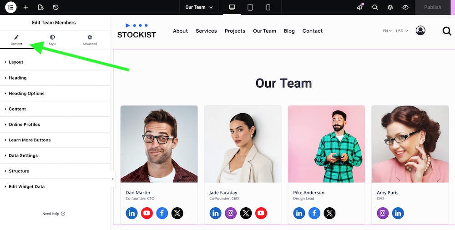455x230 pixels.
Task: Click the What's New megaphone icon
Action: coord(360,7)
